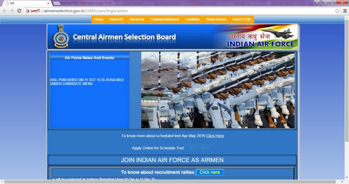
Task: Expand the Hierarchy menu
Action: (x=137, y=19)
